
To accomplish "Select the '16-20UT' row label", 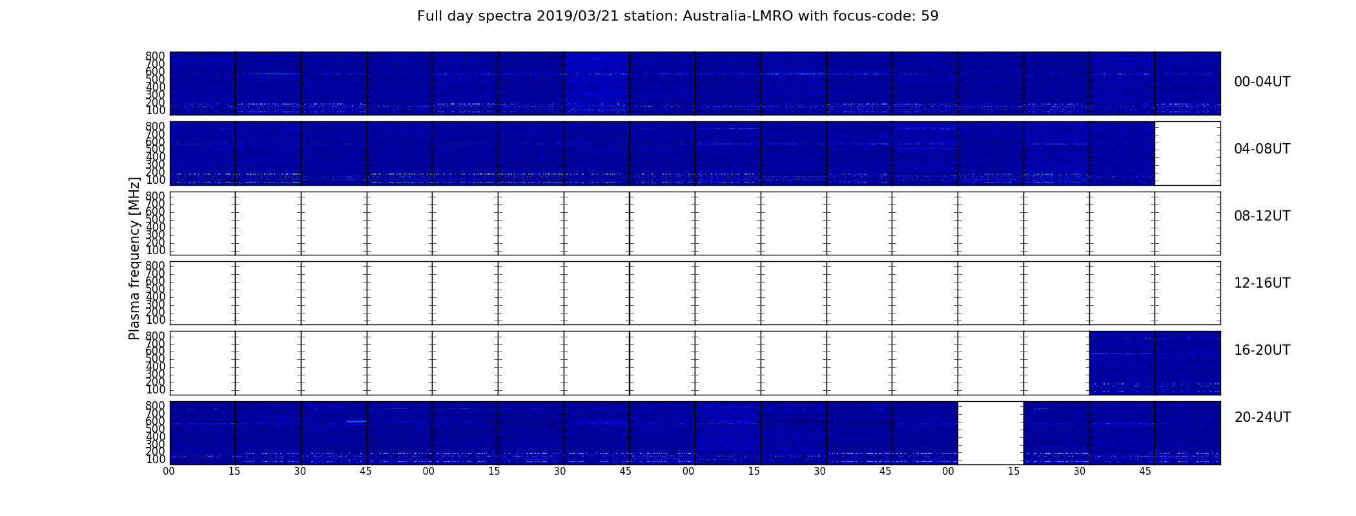I will pos(1262,350).
